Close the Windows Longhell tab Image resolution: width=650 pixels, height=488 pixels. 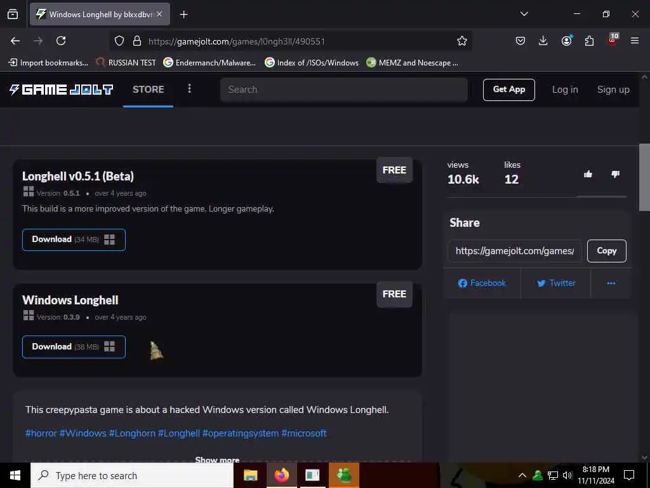coord(159,14)
